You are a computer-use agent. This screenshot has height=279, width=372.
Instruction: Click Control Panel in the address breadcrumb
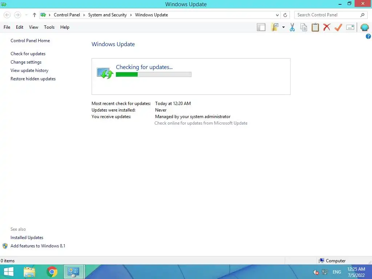(67, 15)
